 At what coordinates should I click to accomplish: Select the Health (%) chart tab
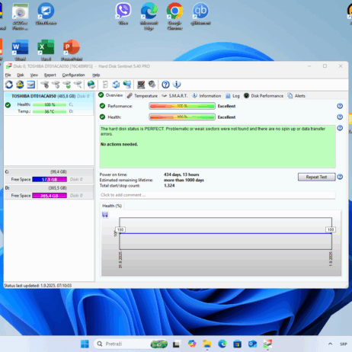tap(112, 206)
